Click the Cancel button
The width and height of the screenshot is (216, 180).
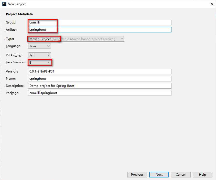click(181, 174)
